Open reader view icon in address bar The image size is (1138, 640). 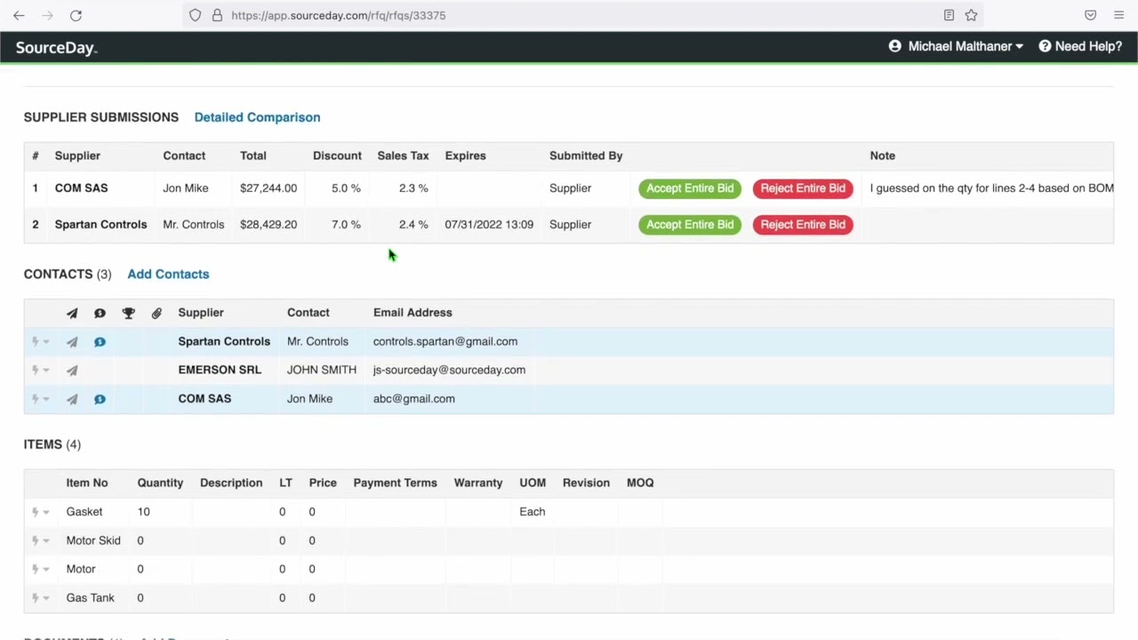[949, 15]
